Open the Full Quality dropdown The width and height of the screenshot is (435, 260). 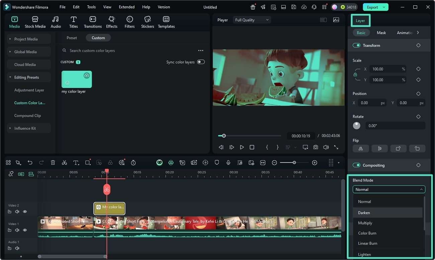coord(252,20)
